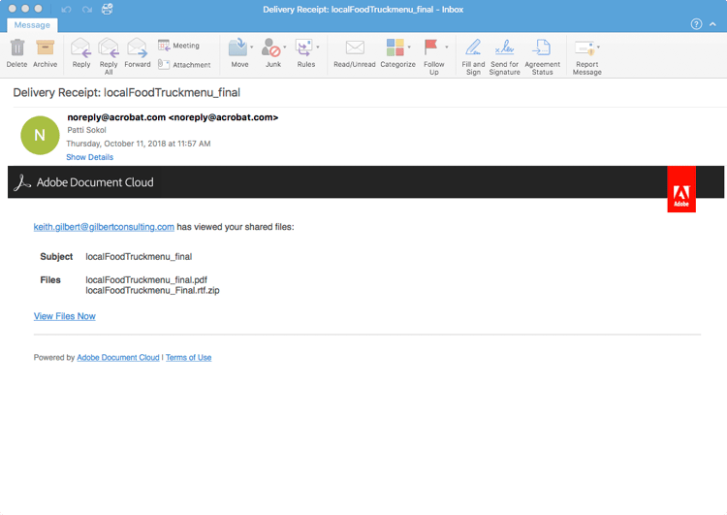Mark message Read/Unread

pos(355,53)
